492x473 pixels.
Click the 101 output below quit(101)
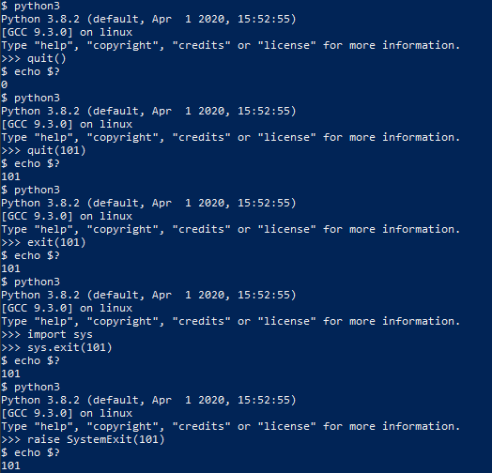10,176
